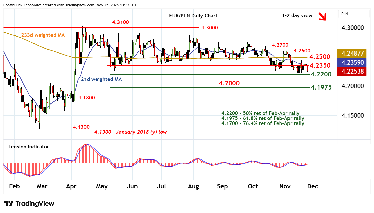Click 4.30000 on the price axis
This screenshot has height=213, width=374.
352,28
